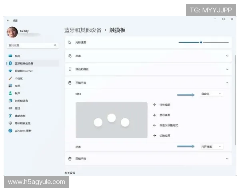
Task: Expand the 四指手势 section chevron
Action: (x=227, y=159)
